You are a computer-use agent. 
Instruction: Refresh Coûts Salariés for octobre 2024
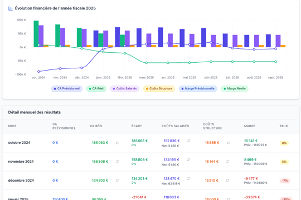189,141
